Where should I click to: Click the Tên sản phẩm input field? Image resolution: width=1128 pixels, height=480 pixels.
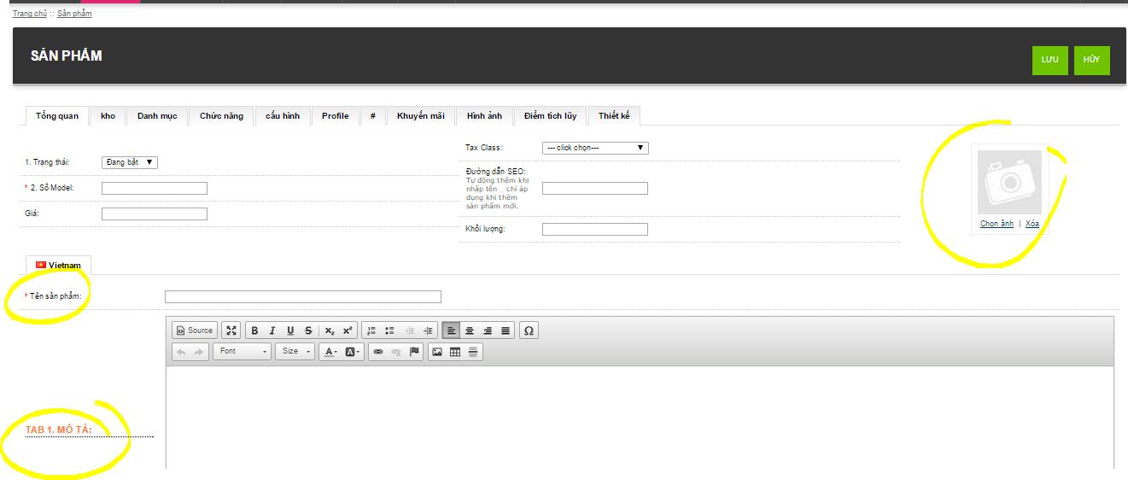(302, 296)
